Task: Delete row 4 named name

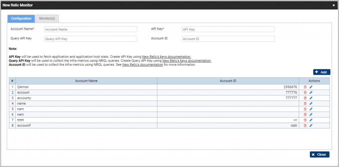Action: (305, 103)
